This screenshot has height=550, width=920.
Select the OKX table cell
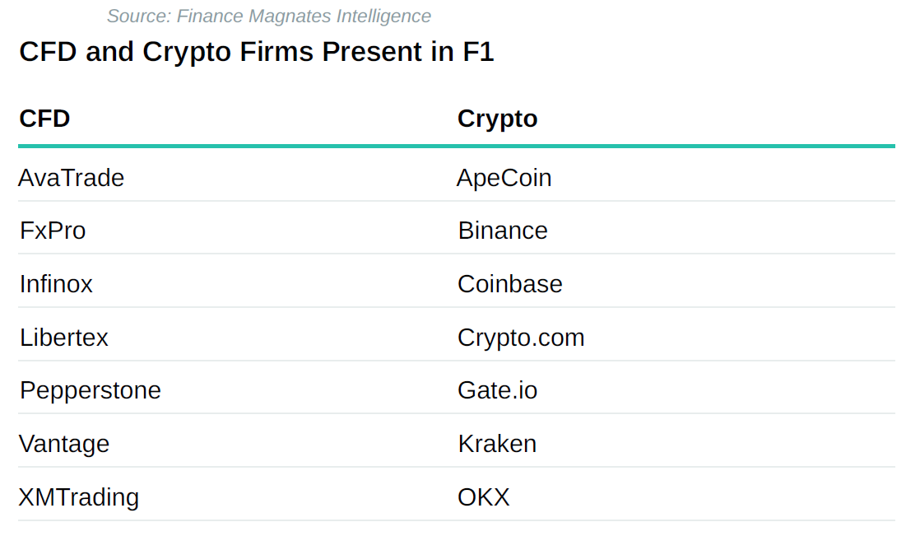pyautogui.click(x=484, y=497)
